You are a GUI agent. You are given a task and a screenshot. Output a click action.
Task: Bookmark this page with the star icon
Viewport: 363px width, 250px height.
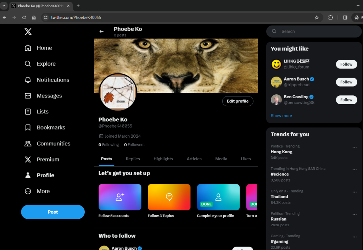tap(317, 17)
